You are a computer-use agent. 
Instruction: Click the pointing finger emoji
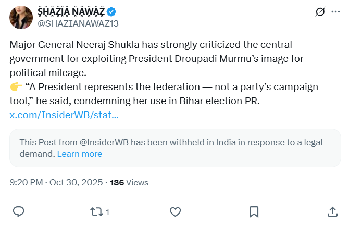click(x=16, y=87)
